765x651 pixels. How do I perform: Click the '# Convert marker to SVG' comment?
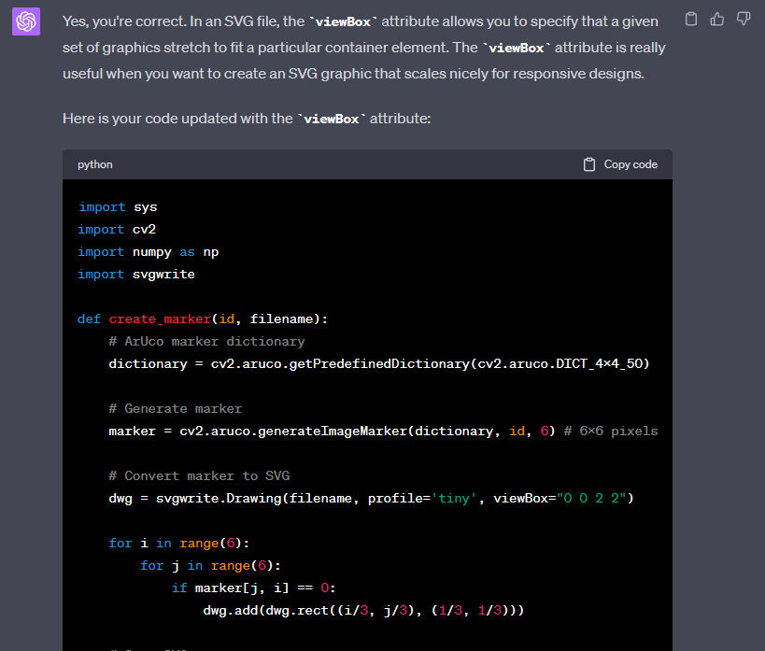(198, 476)
